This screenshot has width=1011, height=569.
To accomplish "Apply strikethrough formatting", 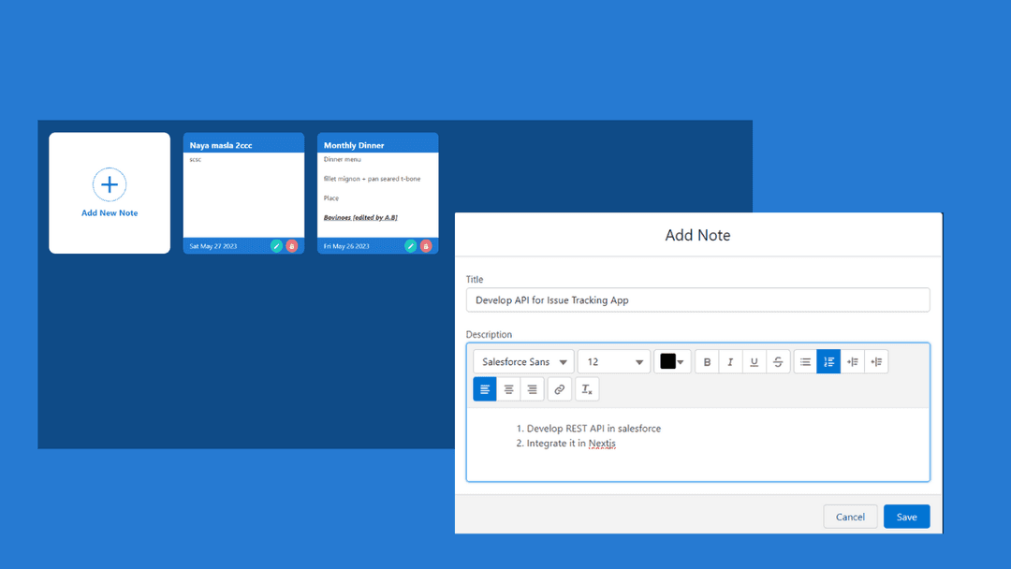I will (x=778, y=362).
